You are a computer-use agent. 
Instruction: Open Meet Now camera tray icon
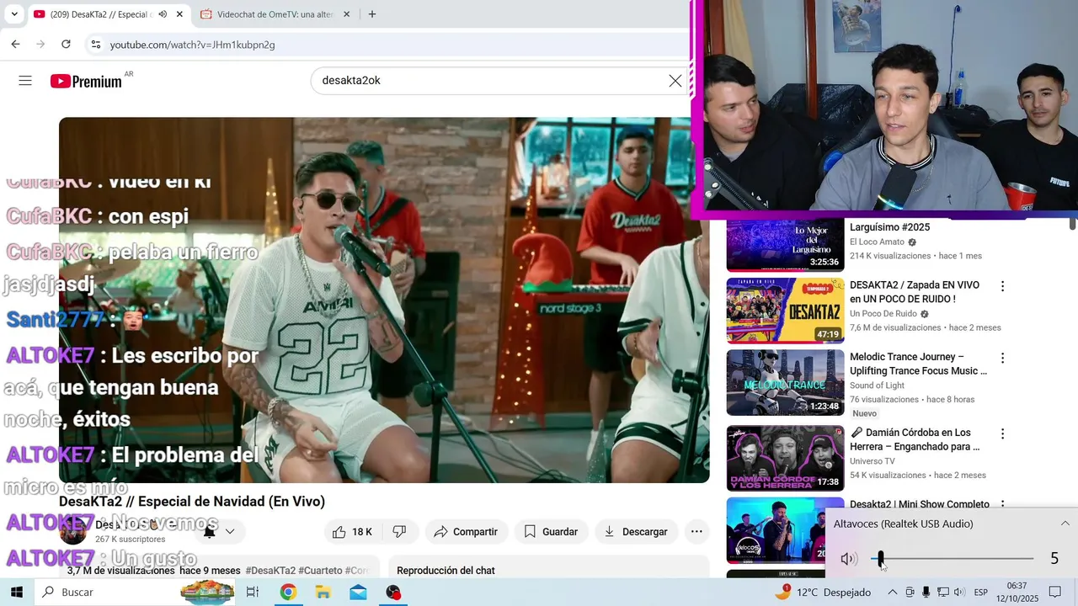click(910, 593)
